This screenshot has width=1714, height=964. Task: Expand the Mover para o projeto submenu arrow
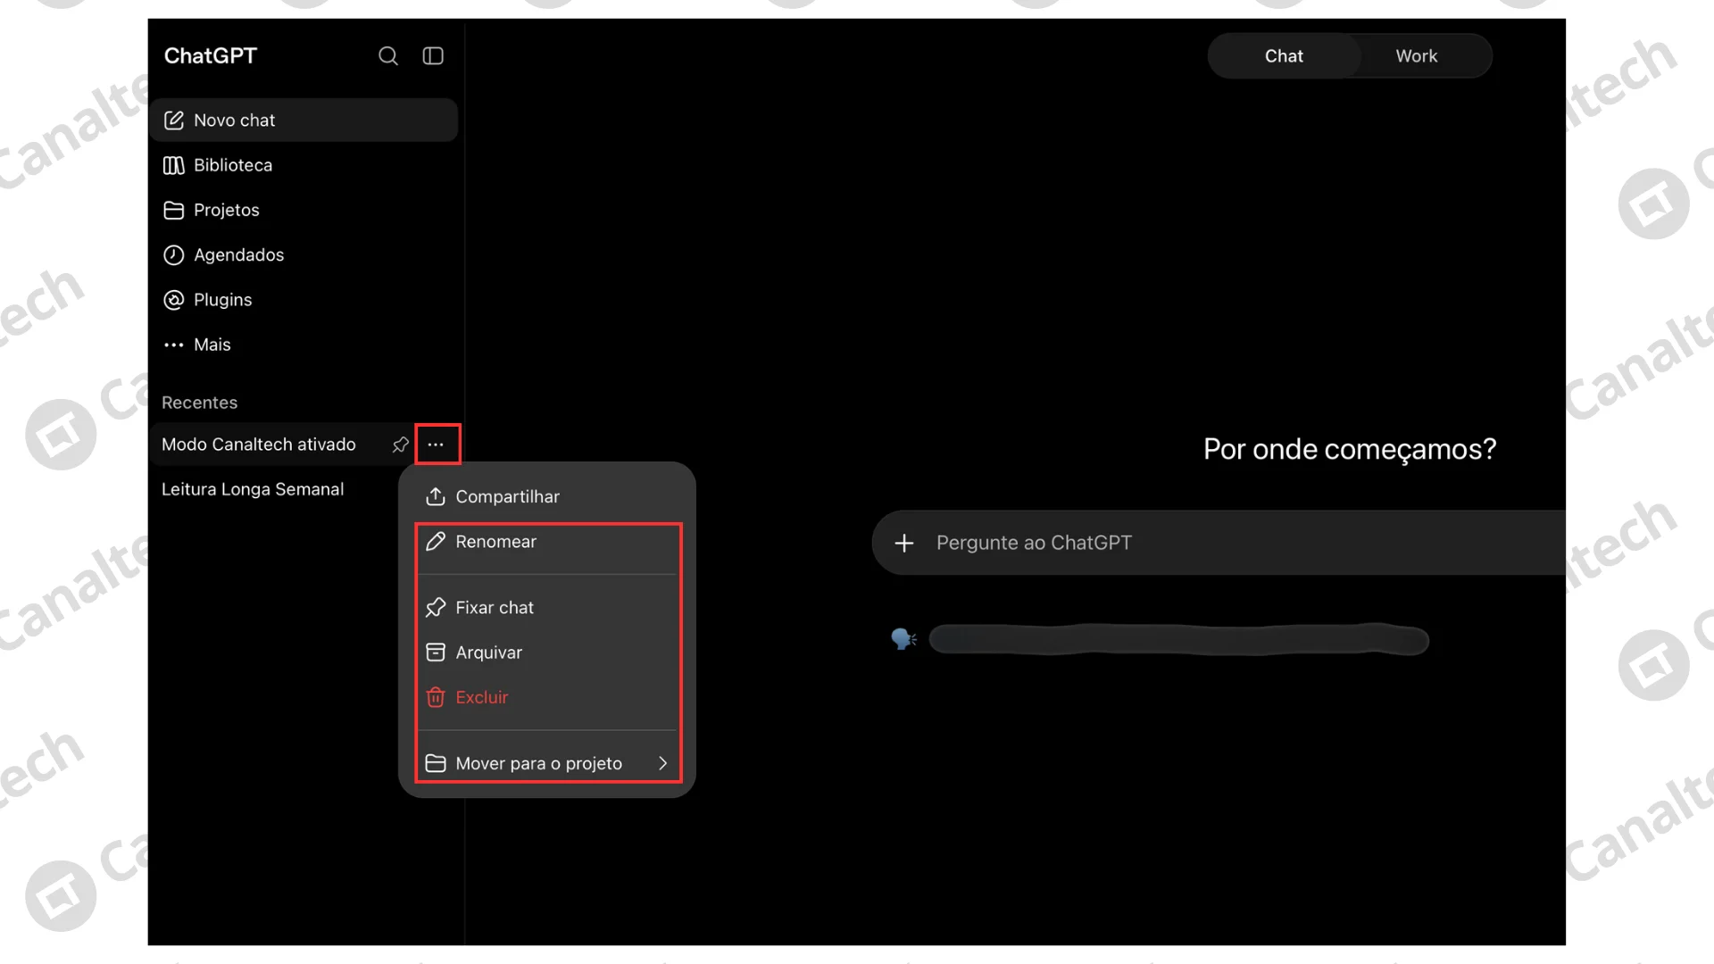click(663, 763)
